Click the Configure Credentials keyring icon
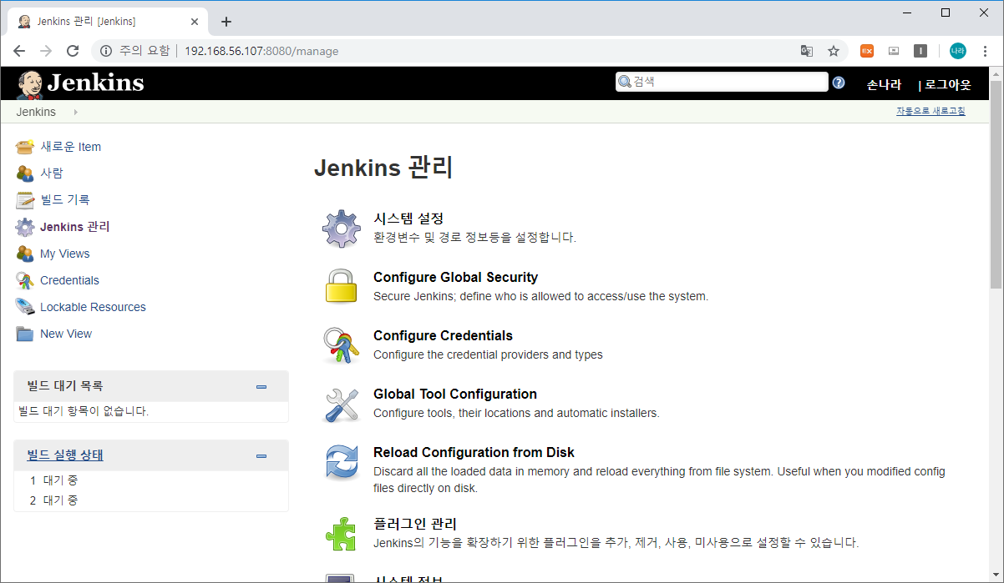Image resolution: width=1004 pixels, height=583 pixels. tap(342, 345)
